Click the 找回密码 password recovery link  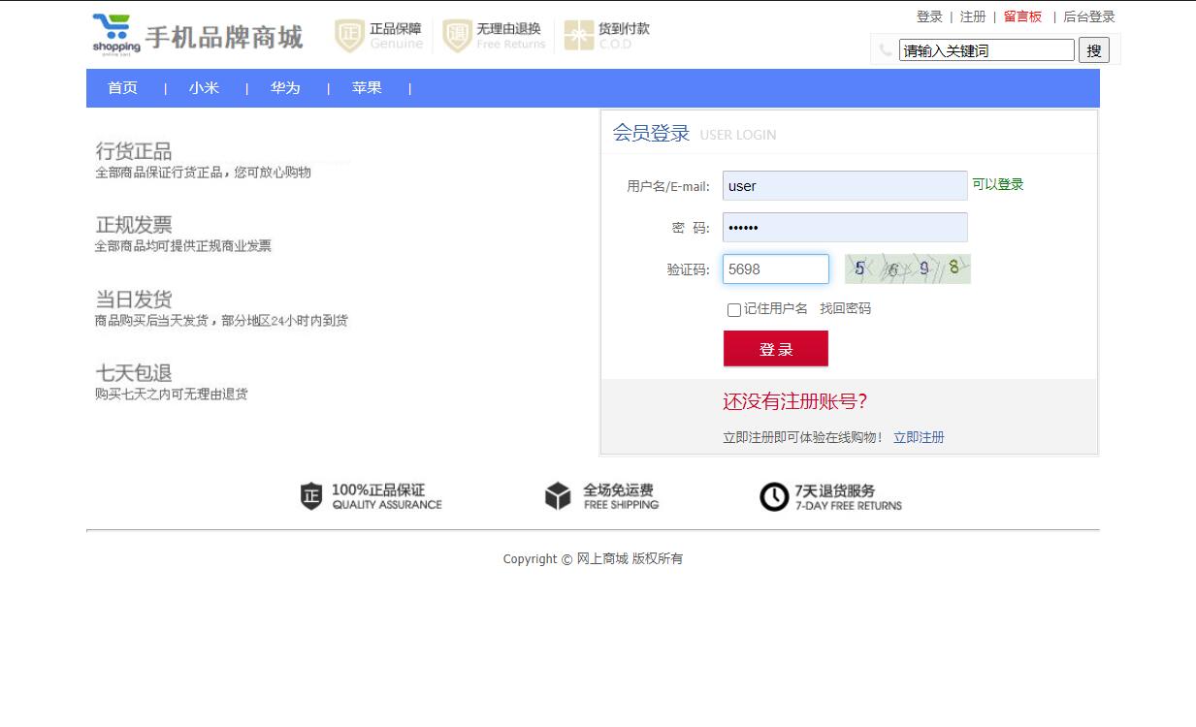(x=843, y=308)
